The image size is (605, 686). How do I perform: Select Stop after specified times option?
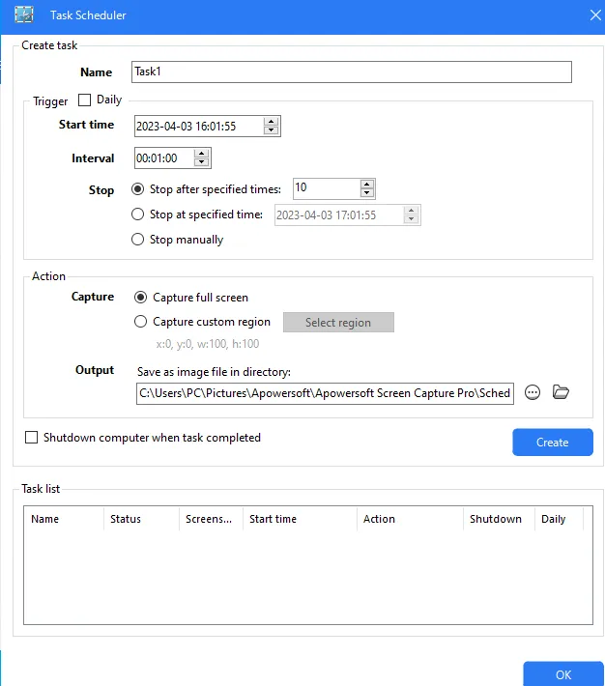[x=138, y=189]
